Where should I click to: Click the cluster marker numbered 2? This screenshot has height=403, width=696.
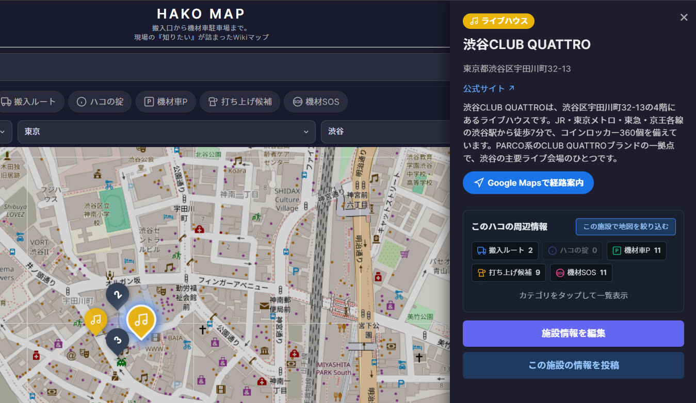pos(118,296)
